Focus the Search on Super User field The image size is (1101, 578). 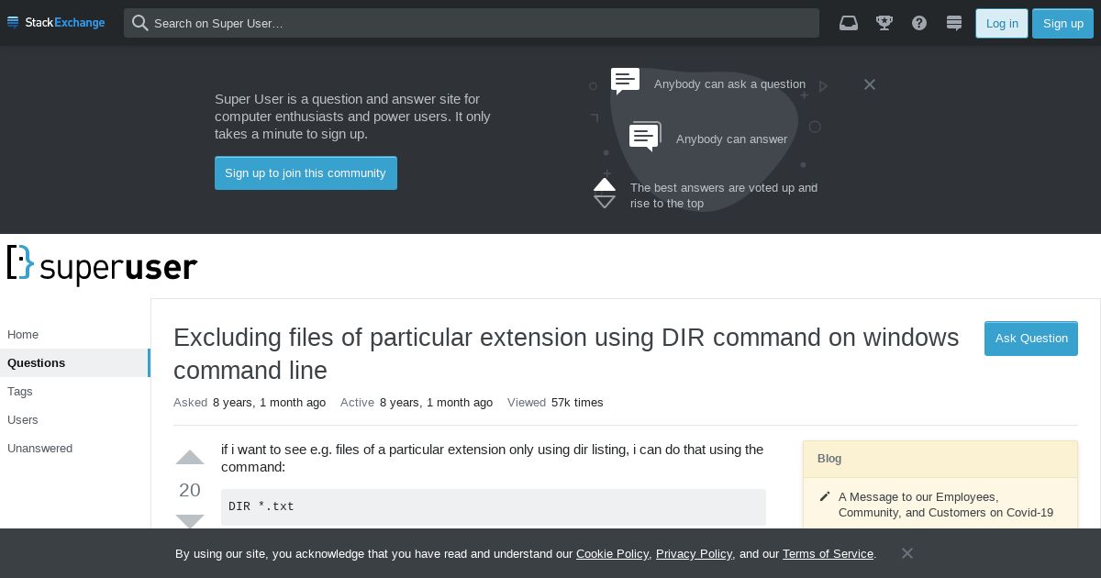pyautogui.click(x=472, y=23)
